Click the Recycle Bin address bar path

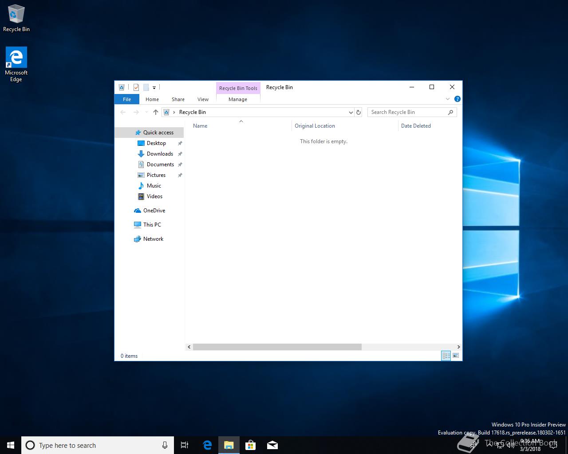[193, 112]
